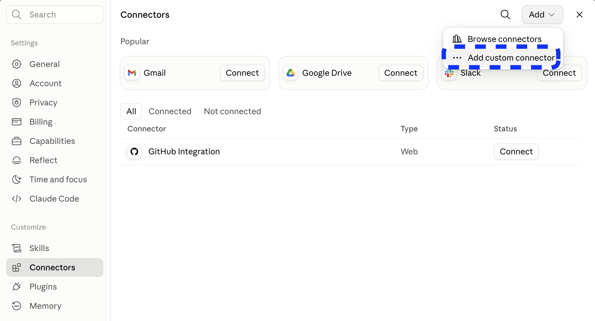The image size is (595, 321).
Task: Focus the Search input field
Action: pos(55,15)
